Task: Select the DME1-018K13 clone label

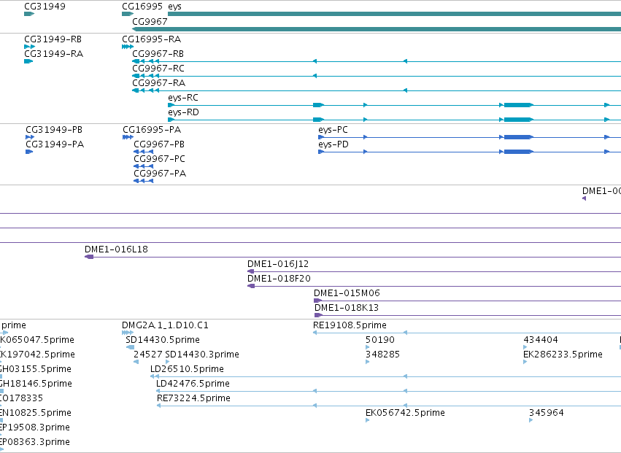Action: tap(347, 308)
